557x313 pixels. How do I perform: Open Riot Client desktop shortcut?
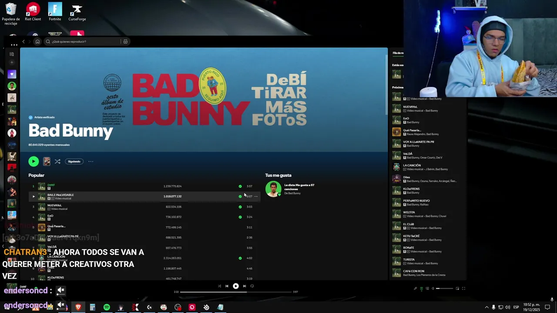pos(33,12)
